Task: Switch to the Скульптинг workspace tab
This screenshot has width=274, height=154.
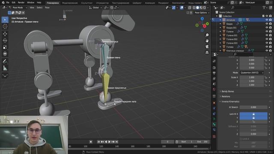Action: (86, 3)
